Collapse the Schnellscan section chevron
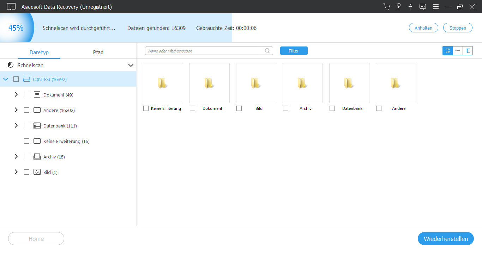 click(131, 65)
